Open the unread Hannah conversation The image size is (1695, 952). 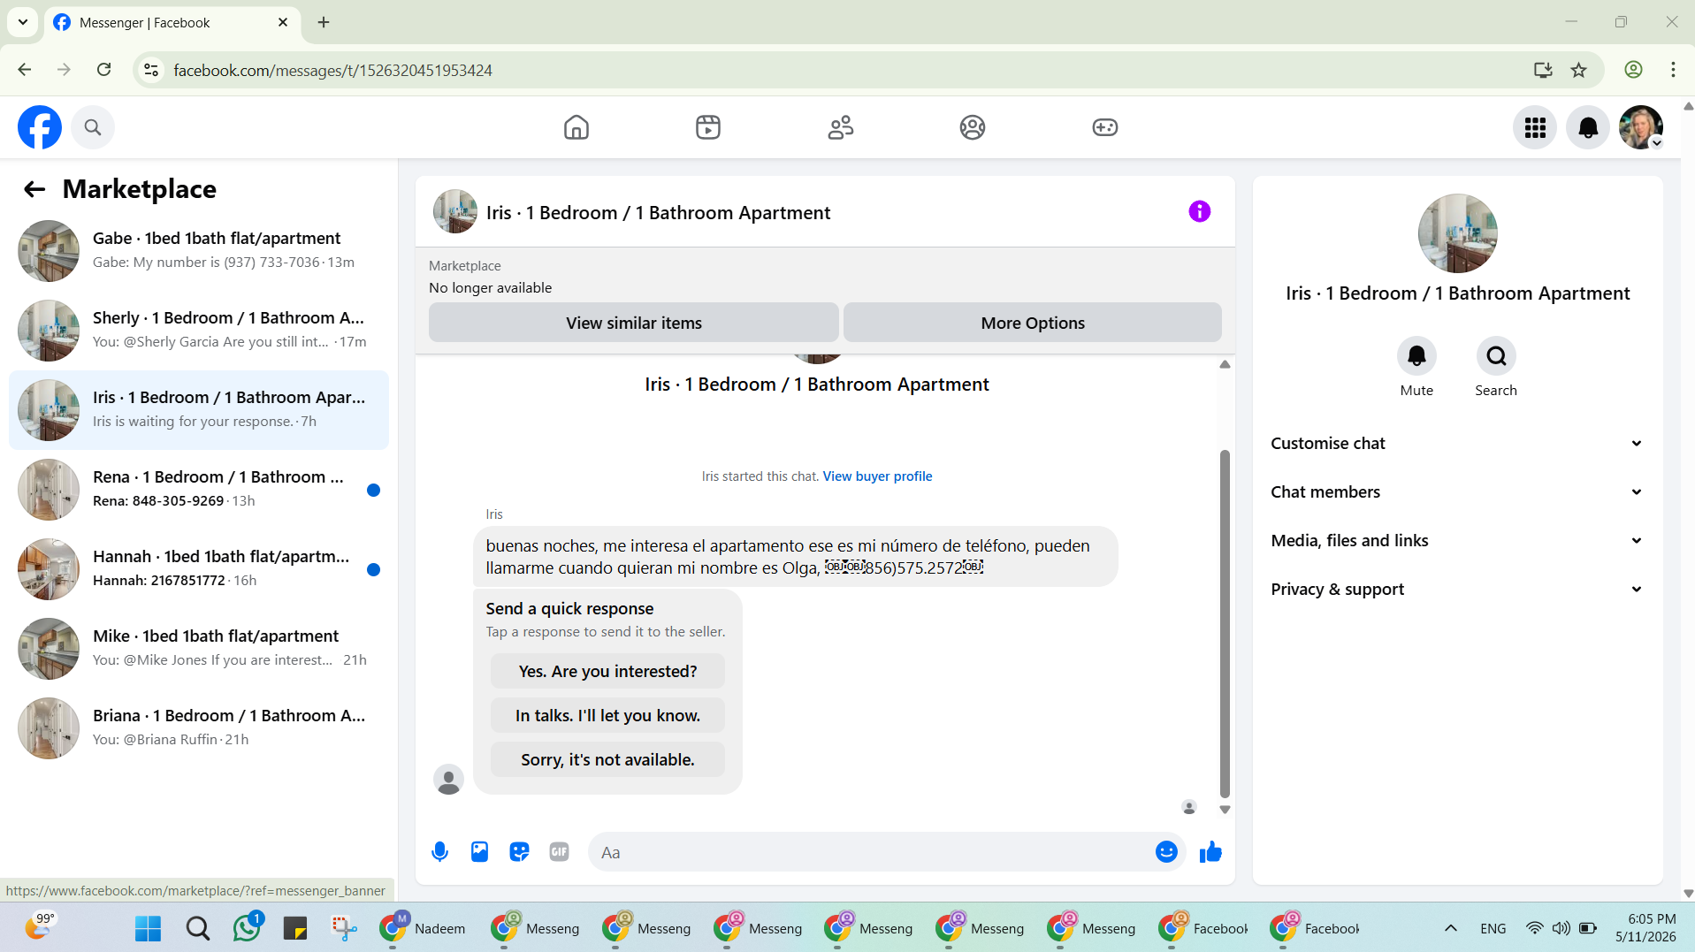[x=199, y=569]
